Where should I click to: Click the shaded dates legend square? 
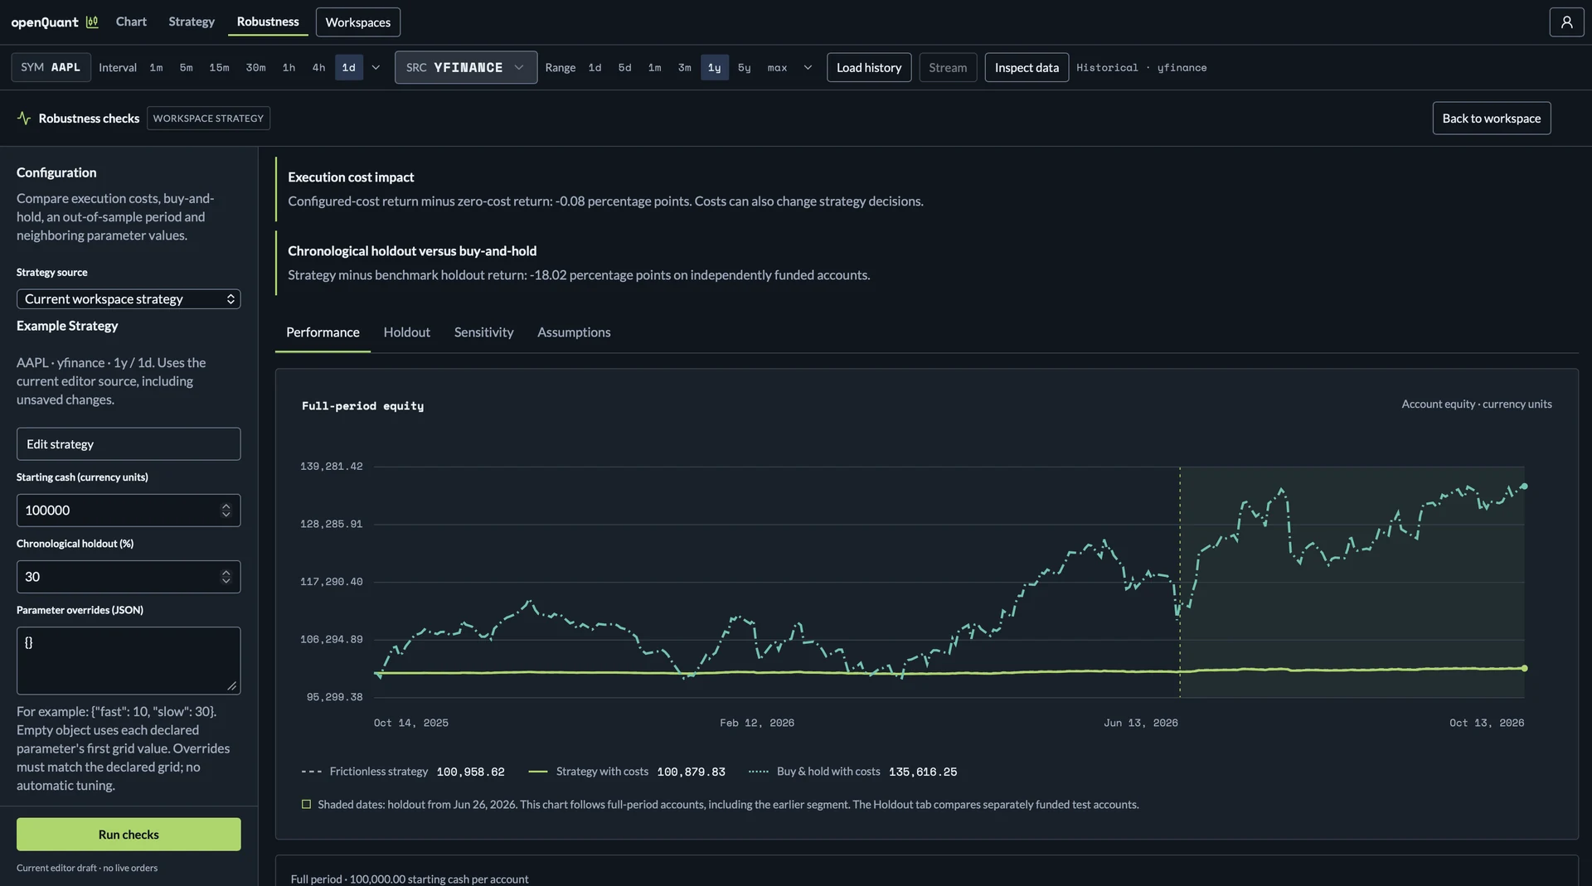(x=306, y=805)
